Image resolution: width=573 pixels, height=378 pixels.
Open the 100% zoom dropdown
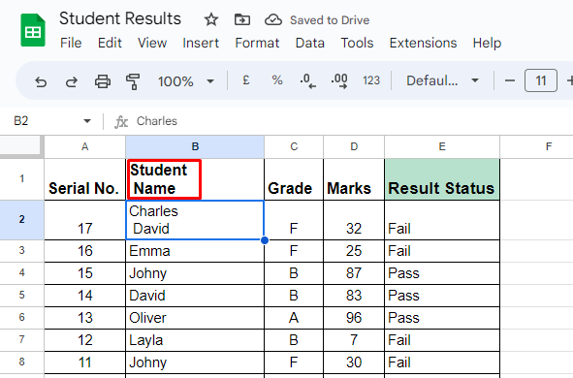coord(185,81)
